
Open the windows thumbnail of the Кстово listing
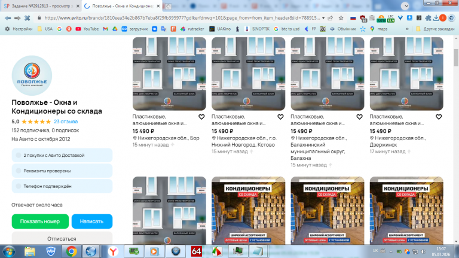(x=248, y=74)
